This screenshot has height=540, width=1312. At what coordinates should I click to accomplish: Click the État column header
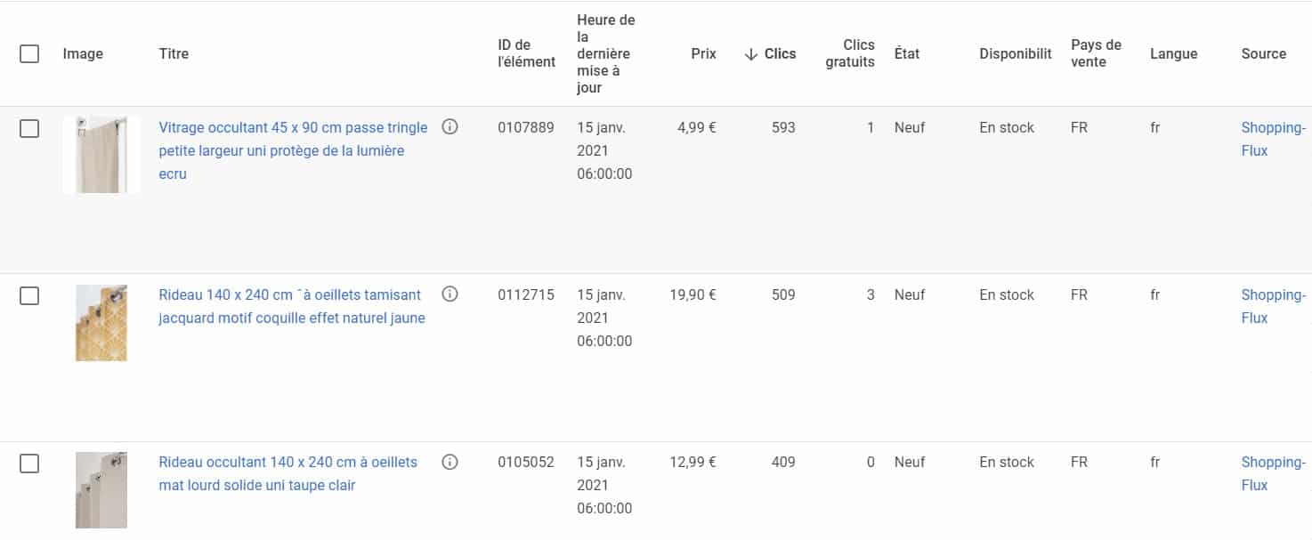908,53
